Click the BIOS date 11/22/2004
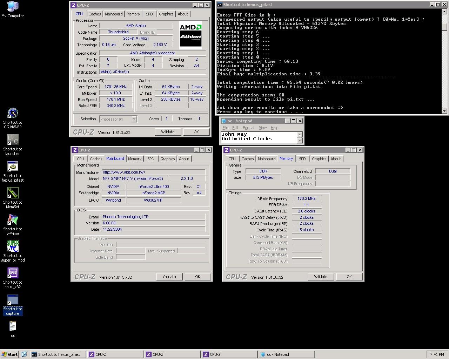The image size is (449, 359). pyautogui.click(x=154, y=229)
